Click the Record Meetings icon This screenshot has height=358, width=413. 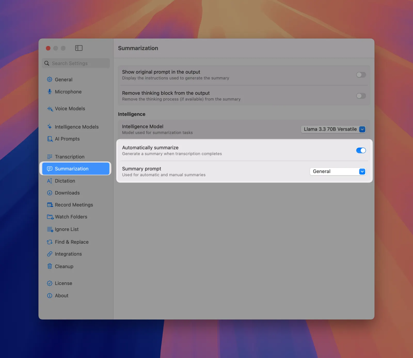[50, 205]
